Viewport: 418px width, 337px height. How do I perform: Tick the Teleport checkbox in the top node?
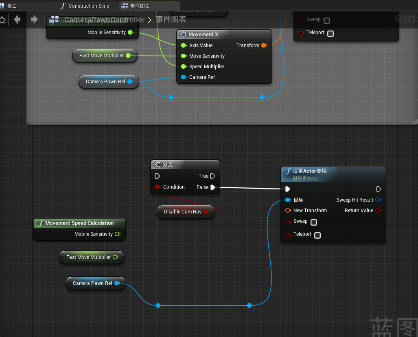tap(330, 34)
